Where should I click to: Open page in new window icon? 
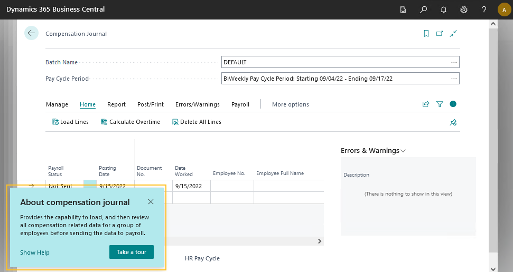[440, 34]
